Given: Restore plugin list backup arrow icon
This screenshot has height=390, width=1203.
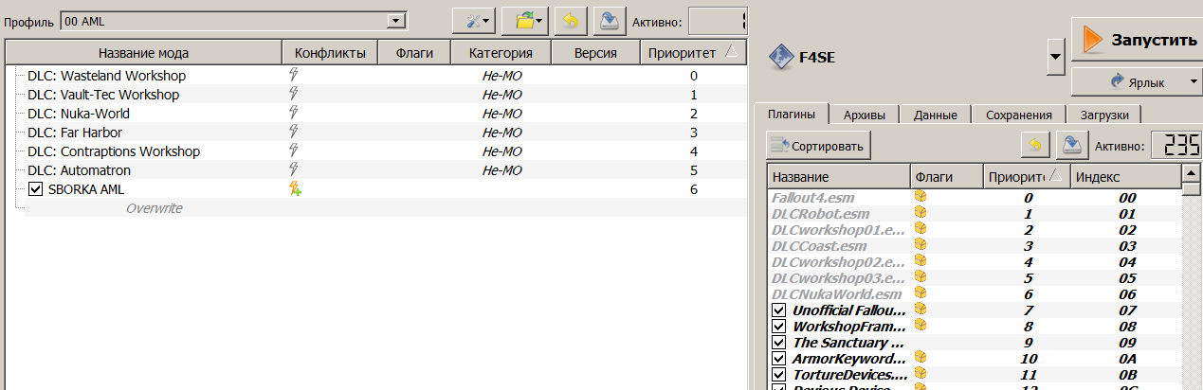Looking at the screenshot, I should tap(1034, 145).
